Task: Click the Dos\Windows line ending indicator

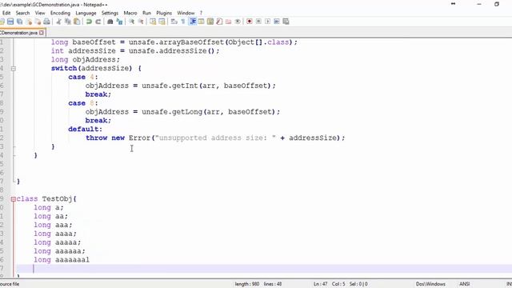Action: (430, 284)
